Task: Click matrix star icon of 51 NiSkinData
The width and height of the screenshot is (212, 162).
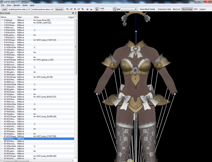Action: (34, 146)
